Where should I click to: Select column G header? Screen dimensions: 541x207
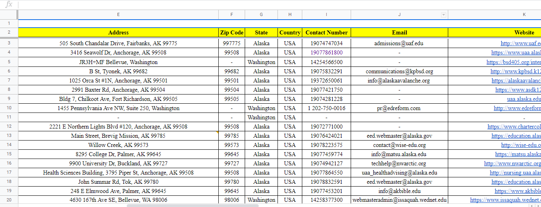261,14
